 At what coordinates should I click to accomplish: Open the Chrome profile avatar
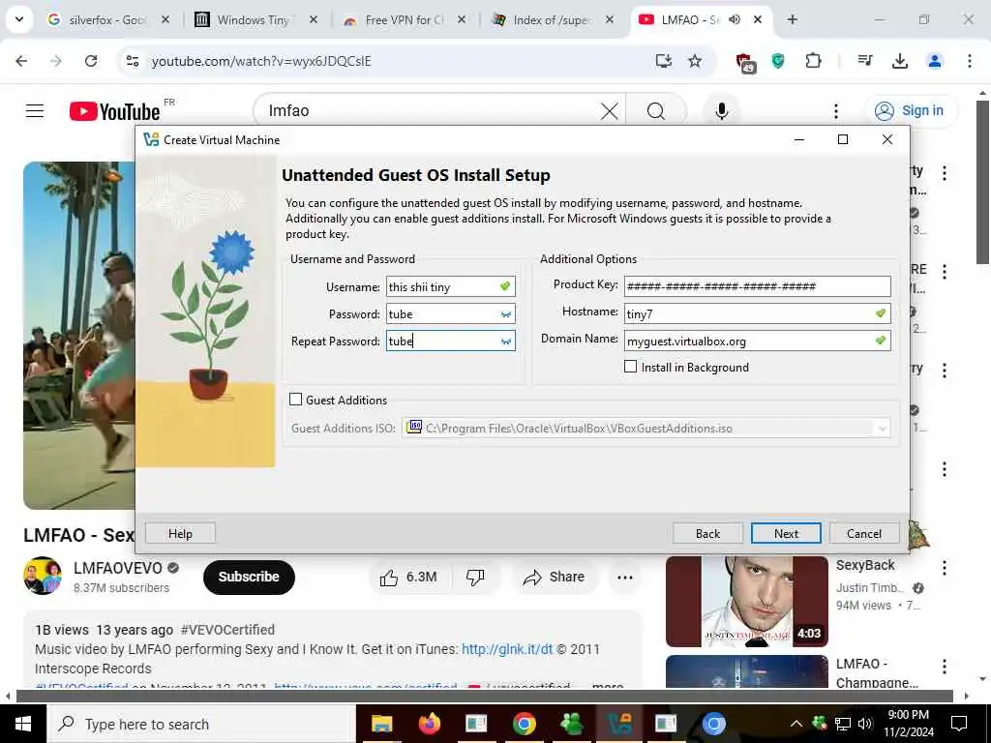[x=934, y=61]
